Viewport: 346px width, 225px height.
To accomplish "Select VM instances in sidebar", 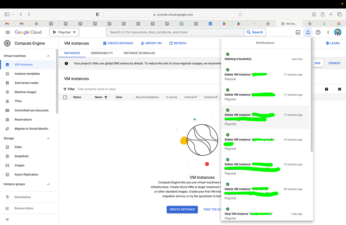I will coord(27,64).
